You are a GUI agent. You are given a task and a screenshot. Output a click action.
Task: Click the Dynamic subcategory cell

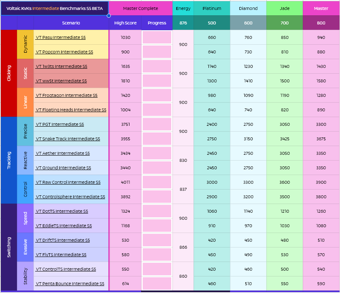tap(25, 44)
